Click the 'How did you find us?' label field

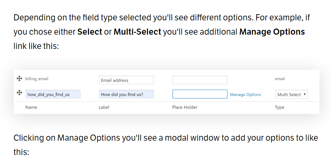coord(126,94)
